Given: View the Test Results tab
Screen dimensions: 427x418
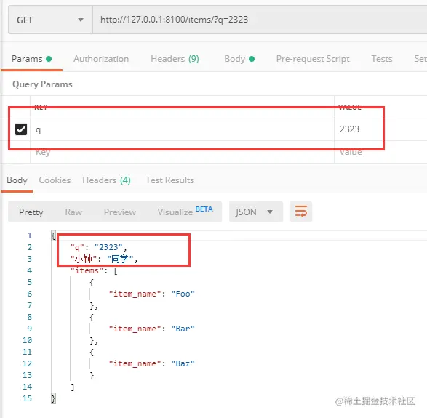Looking at the screenshot, I should (169, 180).
